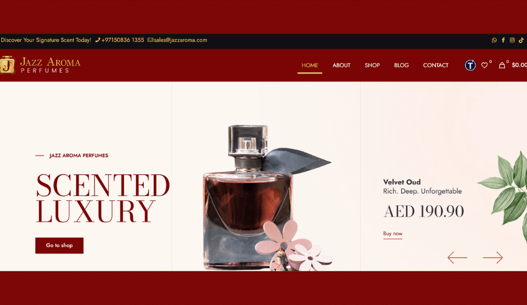This screenshot has width=527, height=305.
Task: Click the blue circular T account icon
Action: (470, 65)
